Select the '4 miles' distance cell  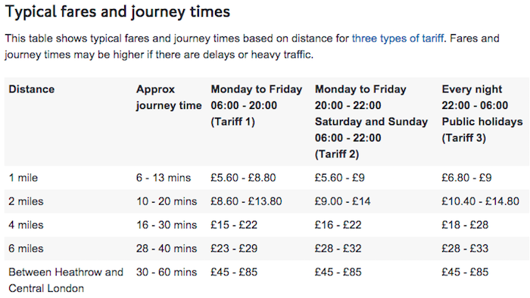coord(26,225)
